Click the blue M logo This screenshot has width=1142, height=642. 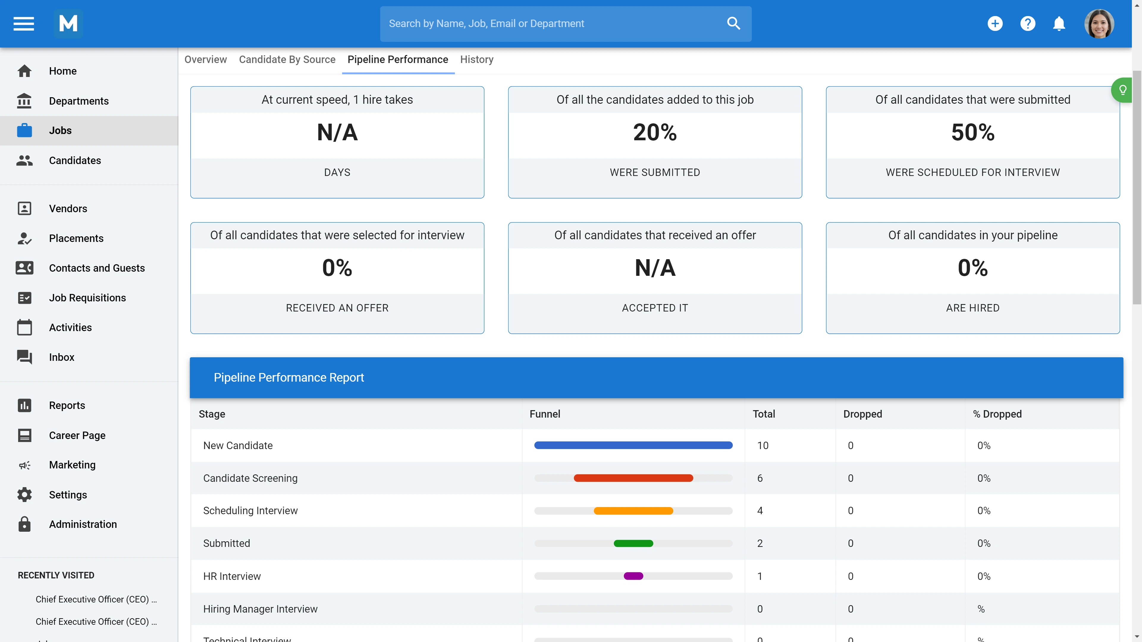(x=68, y=23)
